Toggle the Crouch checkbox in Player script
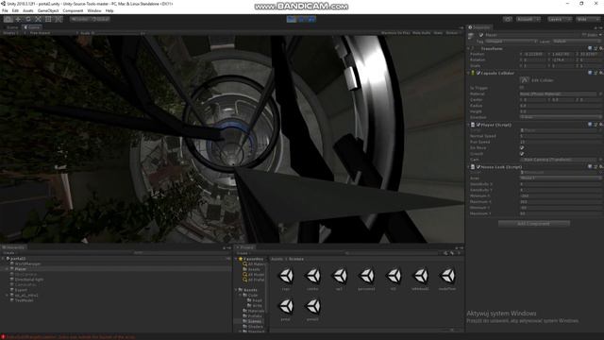The width and height of the screenshot is (604, 340). tap(522, 153)
